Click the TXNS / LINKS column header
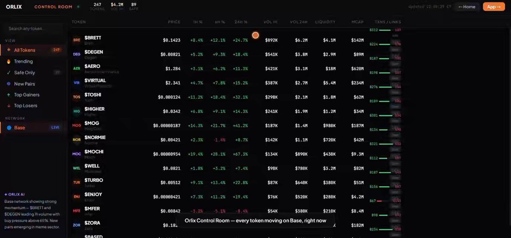The image size is (511, 238). point(388,22)
